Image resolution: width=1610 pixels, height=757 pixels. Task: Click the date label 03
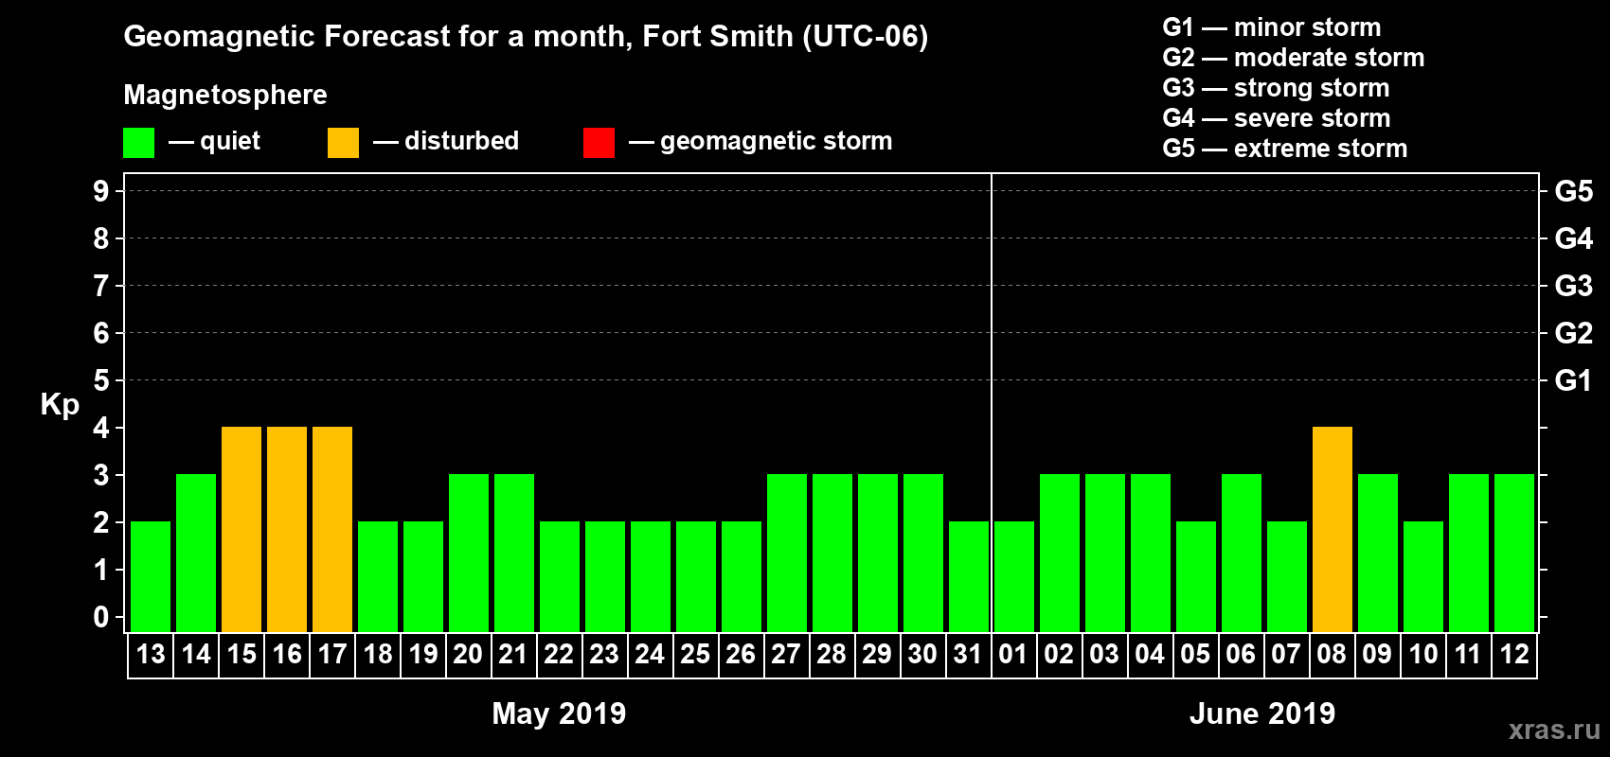click(1105, 655)
